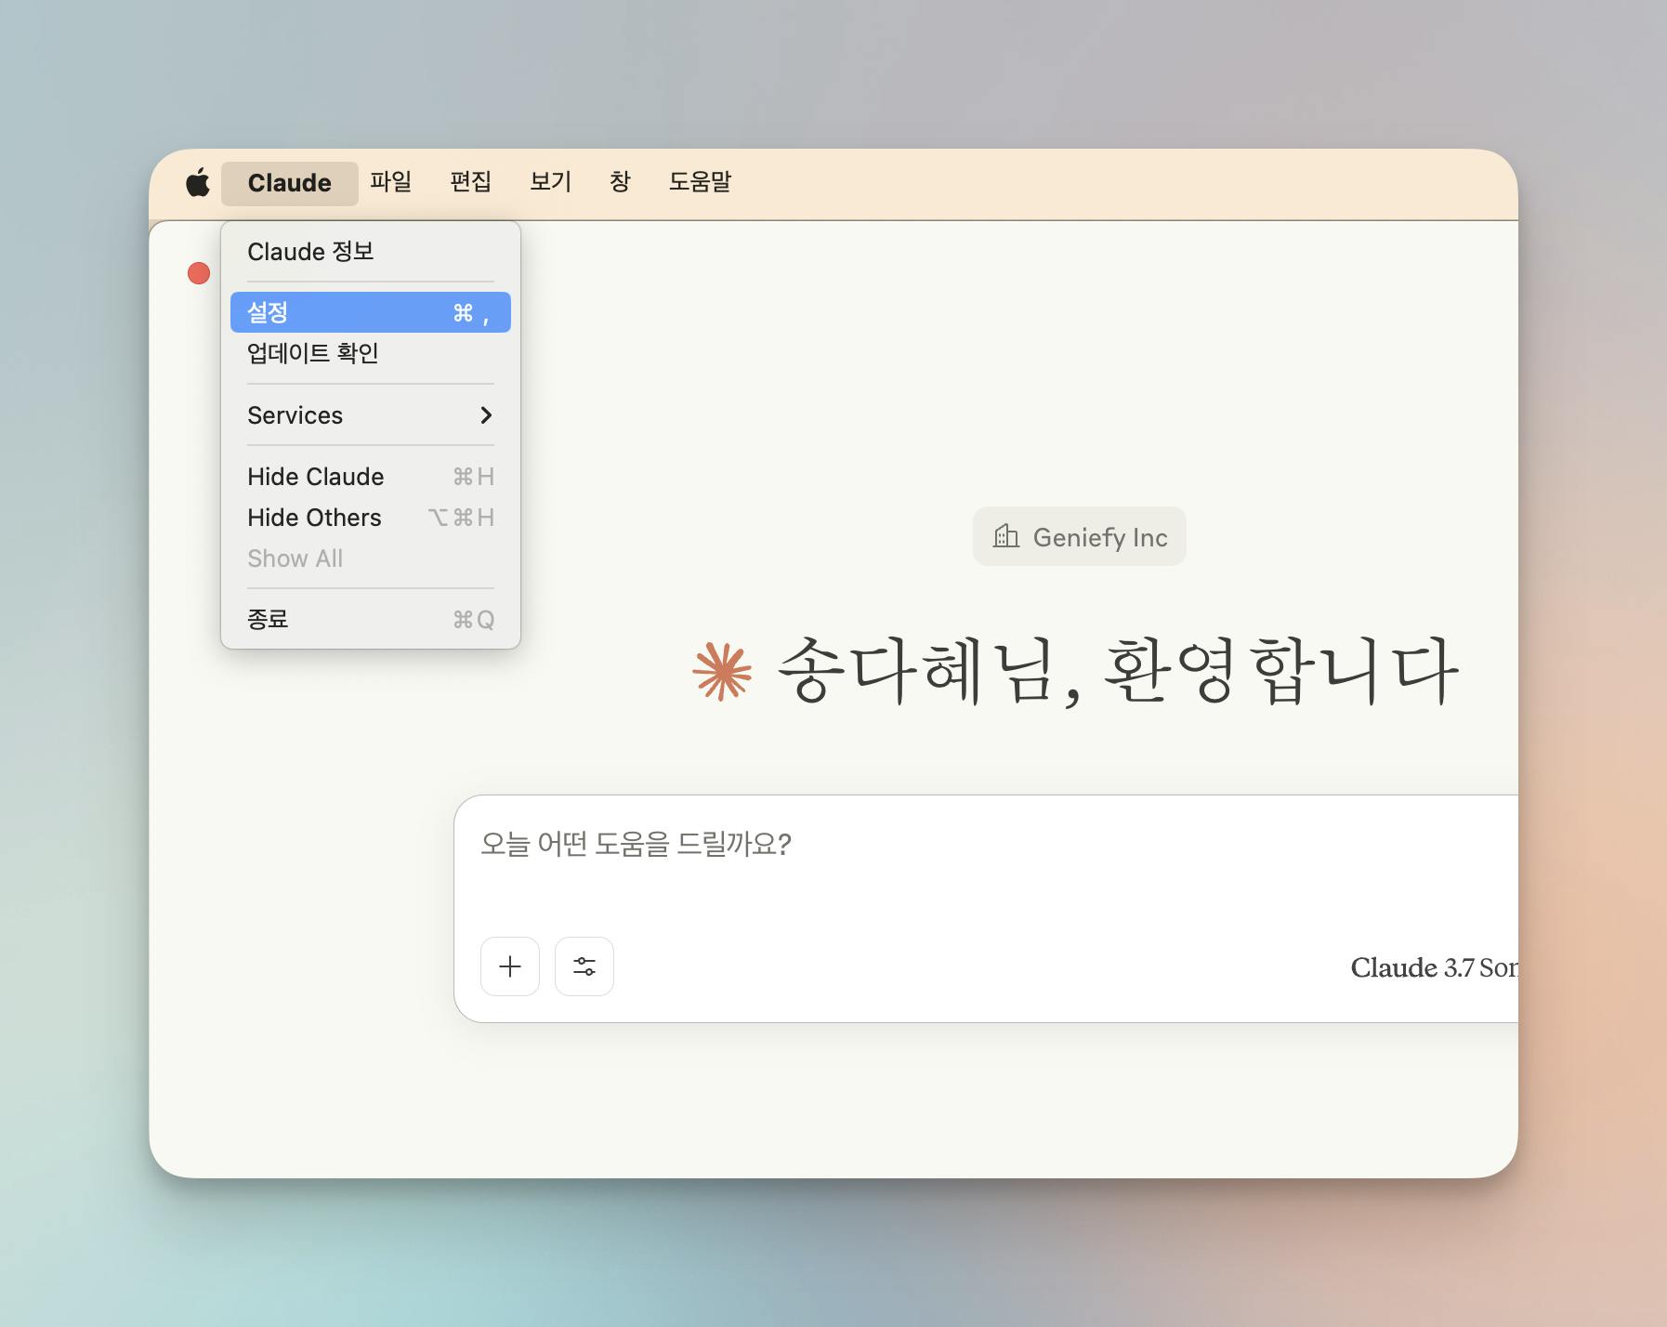Open the 창 menu

point(620,181)
